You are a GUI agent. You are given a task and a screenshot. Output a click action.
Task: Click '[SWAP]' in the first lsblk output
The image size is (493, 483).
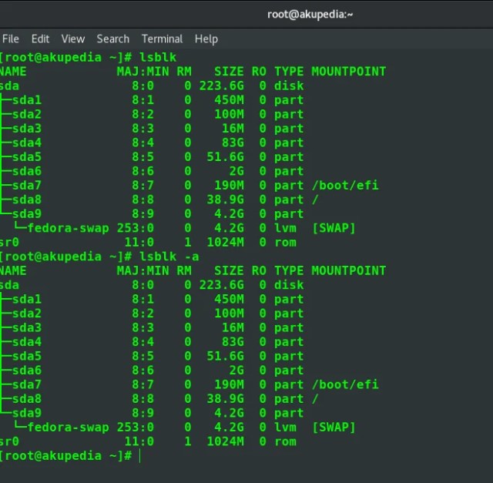pyautogui.click(x=334, y=228)
